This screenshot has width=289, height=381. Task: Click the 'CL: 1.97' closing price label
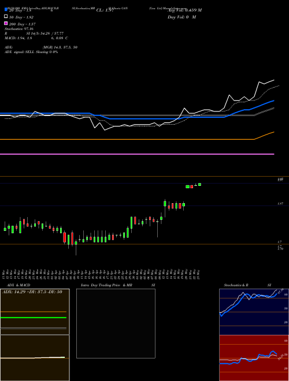pyautogui.click(x=105, y=10)
